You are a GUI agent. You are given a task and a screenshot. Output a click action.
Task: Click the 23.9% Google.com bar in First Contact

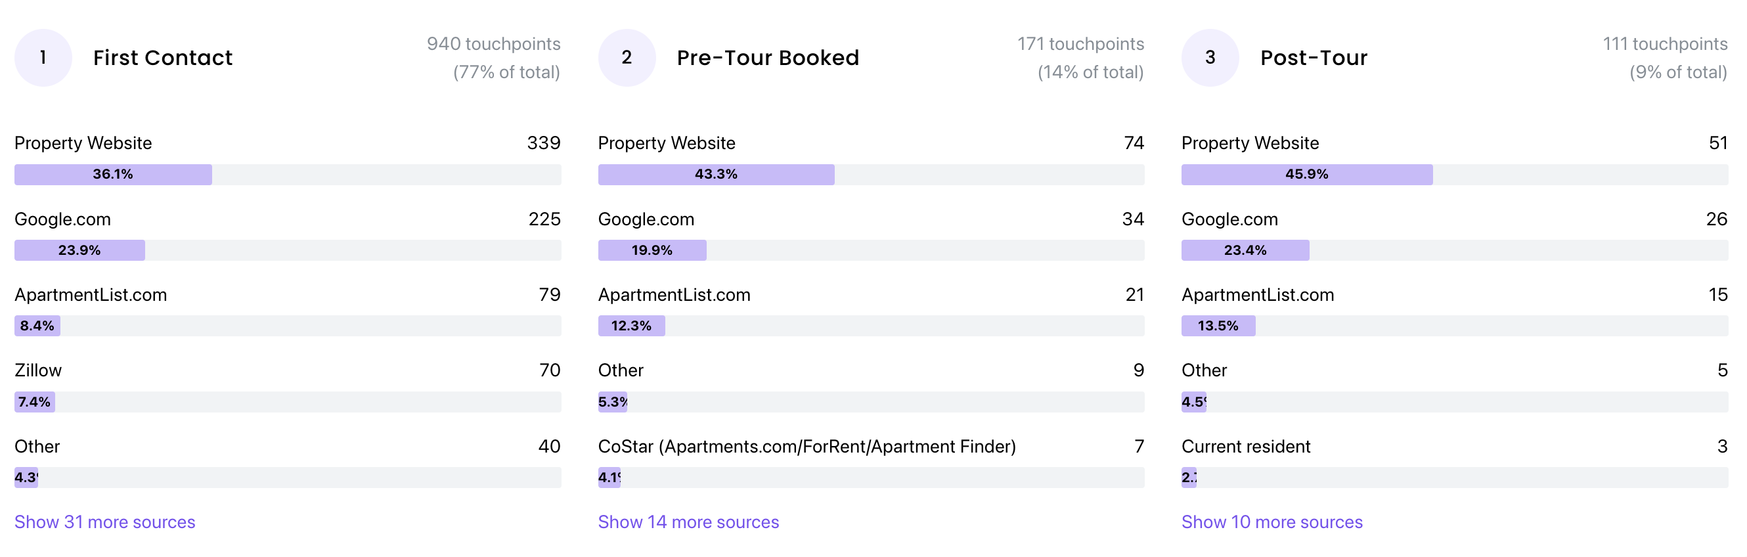click(79, 250)
